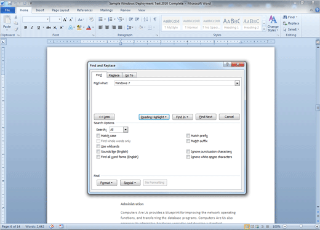Click the Sort icon
The width and height of the screenshot is (320, 230).
tap(146, 20)
